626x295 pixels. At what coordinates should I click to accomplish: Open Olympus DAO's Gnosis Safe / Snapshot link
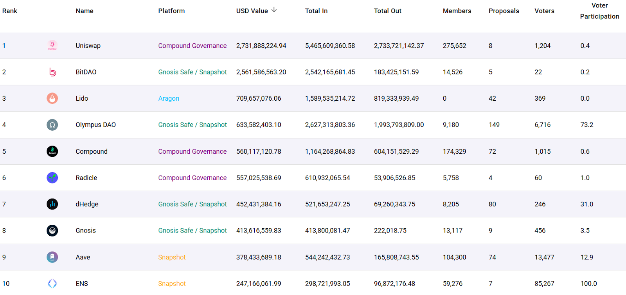pos(192,125)
